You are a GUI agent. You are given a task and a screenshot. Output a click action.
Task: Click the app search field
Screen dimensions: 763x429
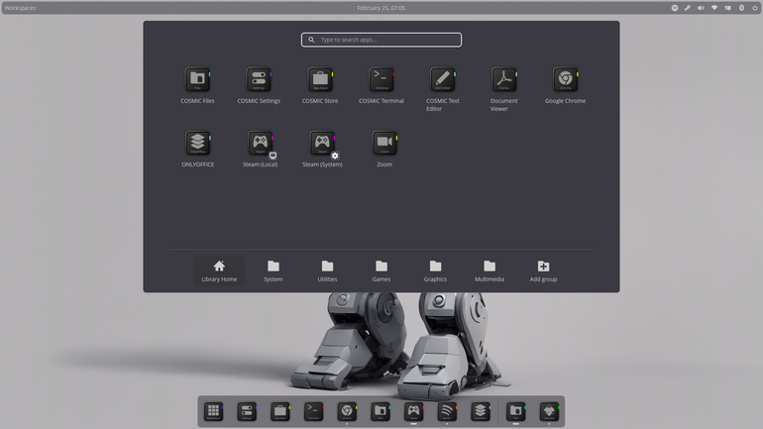(381, 40)
